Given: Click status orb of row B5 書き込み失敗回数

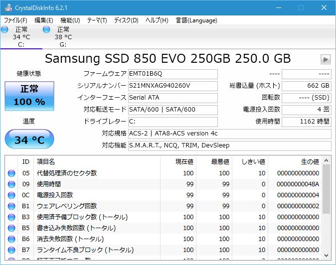Looking at the screenshot, I should 11,228.
